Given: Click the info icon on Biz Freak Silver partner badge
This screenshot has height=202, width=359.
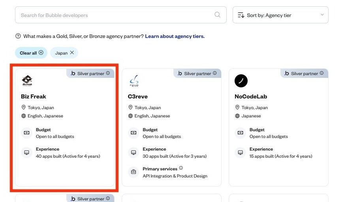Looking at the screenshot, I should (108, 73).
